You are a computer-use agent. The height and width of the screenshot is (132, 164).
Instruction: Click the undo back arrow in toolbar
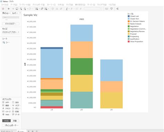(9, 9)
